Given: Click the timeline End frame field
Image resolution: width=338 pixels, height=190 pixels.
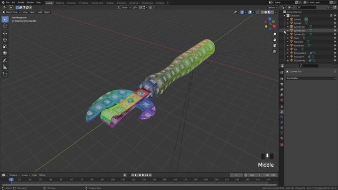Looking at the screenshot, I should pos(270,175).
